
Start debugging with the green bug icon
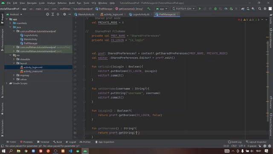pos(215,9)
